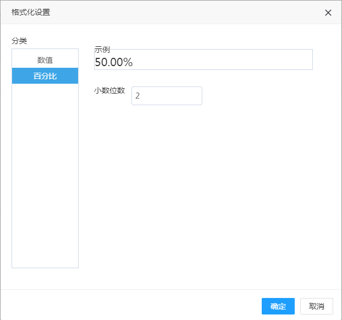Click the 50.00% sample text
The height and width of the screenshot is (320, 342).
pos(114,62)
